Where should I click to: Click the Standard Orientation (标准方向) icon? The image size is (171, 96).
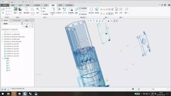tap(59, 10)
